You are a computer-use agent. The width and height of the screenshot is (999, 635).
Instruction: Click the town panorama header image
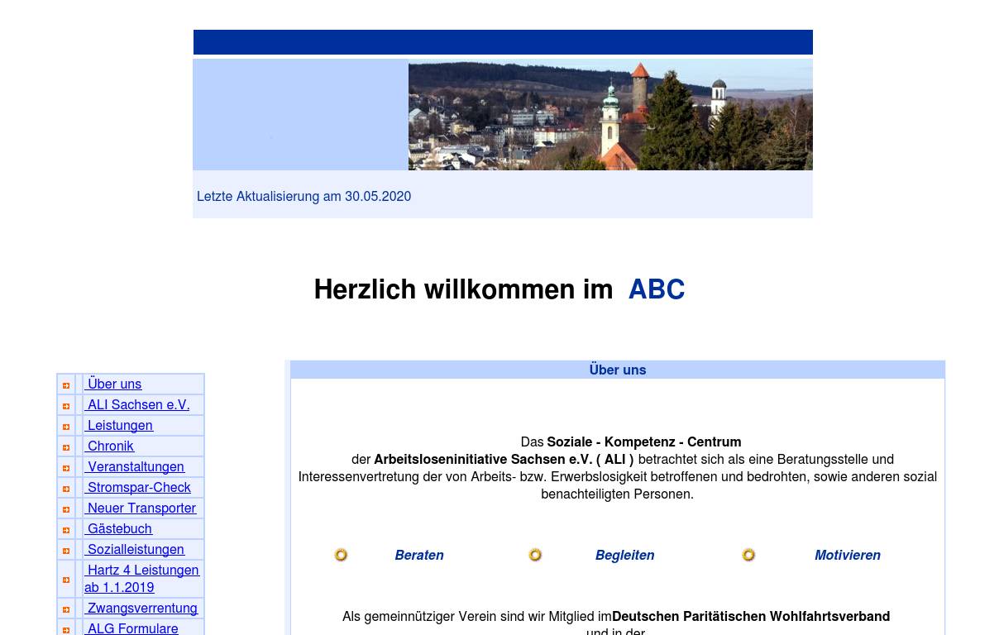609,114
